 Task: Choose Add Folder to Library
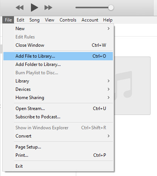tap(58, 64)
